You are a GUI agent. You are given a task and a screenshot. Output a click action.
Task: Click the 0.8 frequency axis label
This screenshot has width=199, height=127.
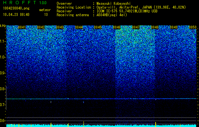tap(2, 89)
